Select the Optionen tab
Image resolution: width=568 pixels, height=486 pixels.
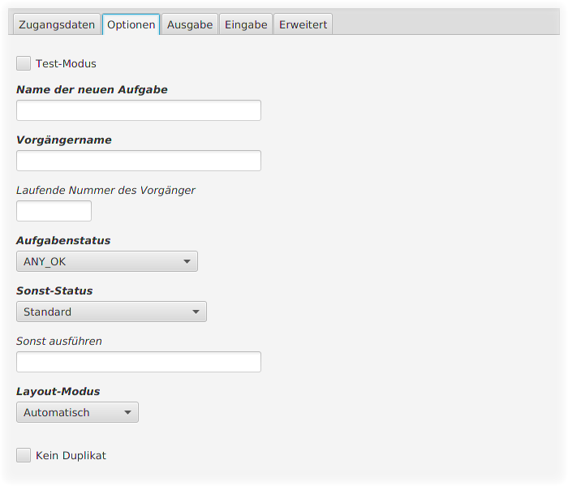131,24
